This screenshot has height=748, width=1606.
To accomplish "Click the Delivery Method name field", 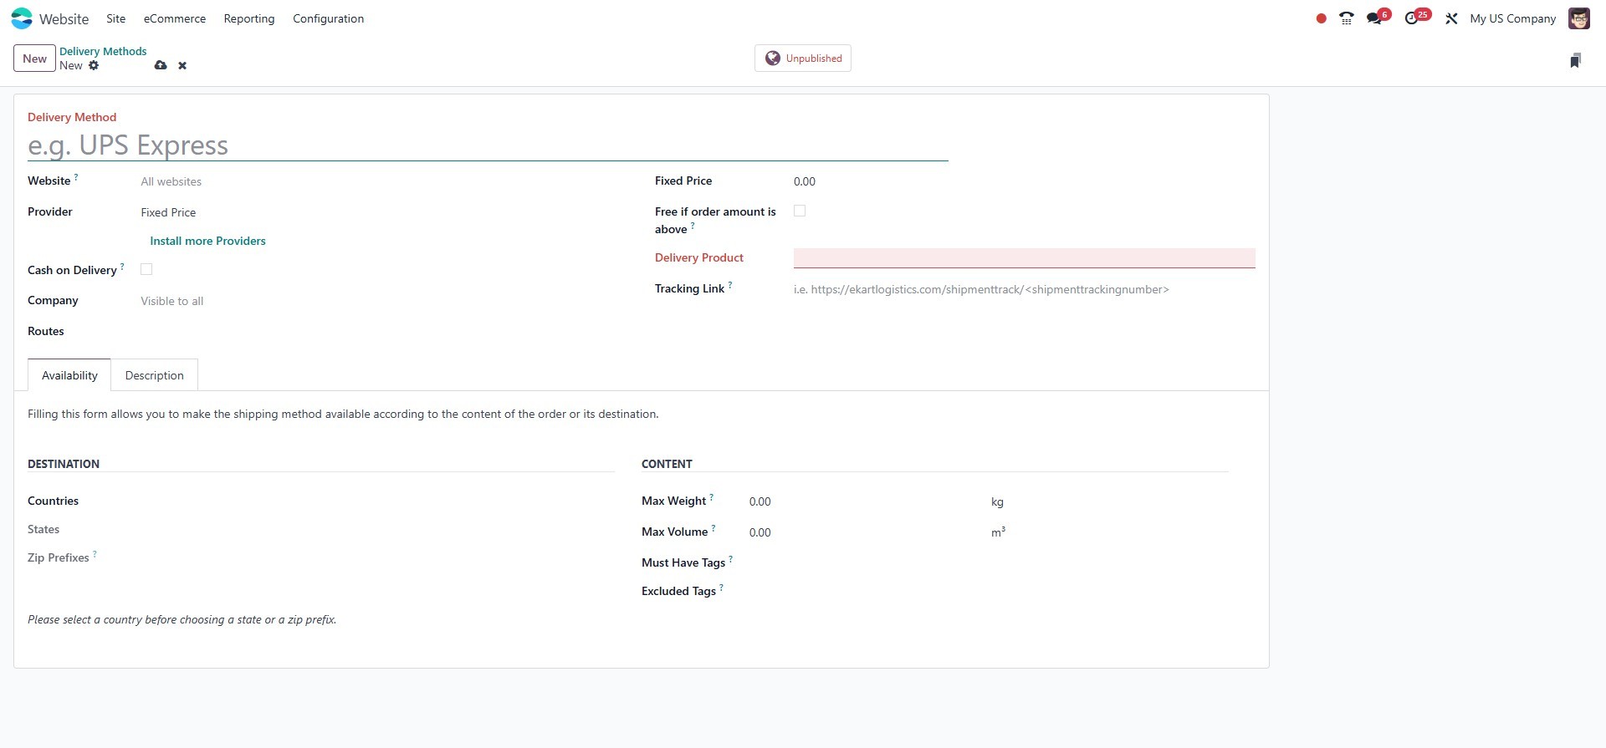I will click(487, 145).
